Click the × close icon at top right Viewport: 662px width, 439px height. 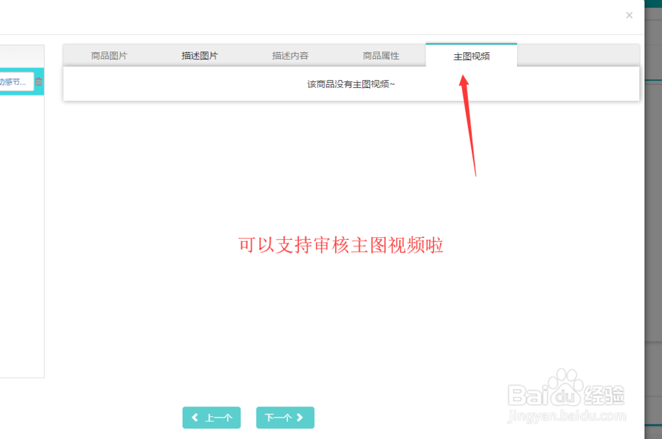tap(629, 15)
